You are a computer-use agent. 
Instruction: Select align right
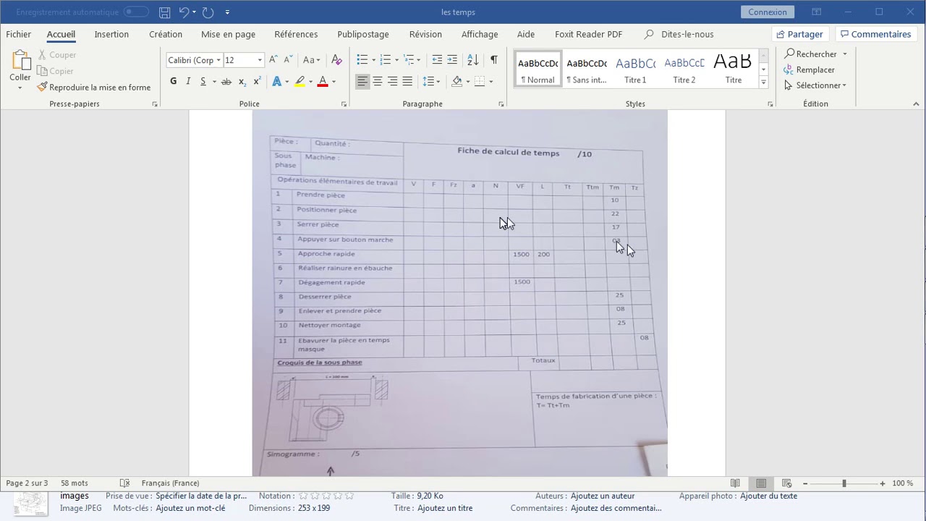point(392,81)
